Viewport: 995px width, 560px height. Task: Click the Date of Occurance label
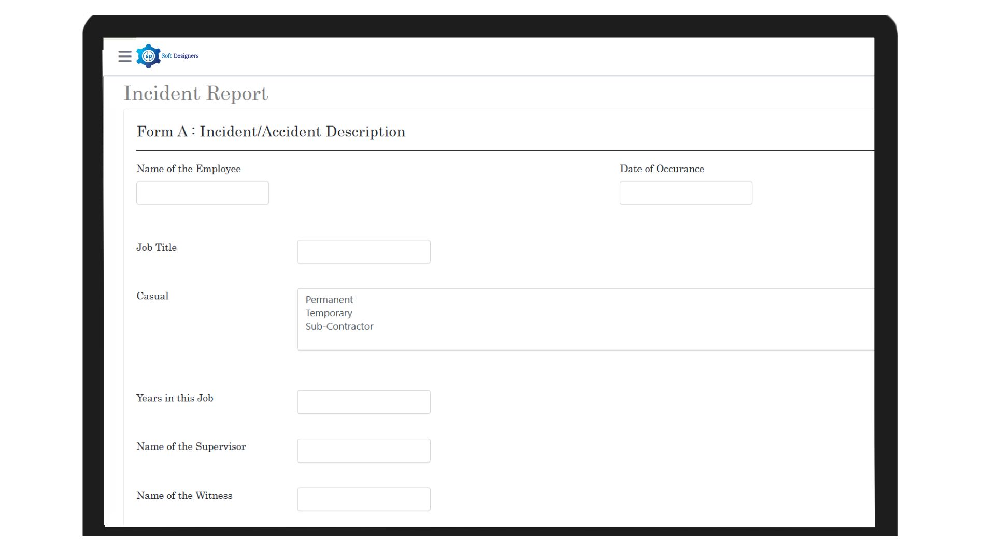coord(662,169)
